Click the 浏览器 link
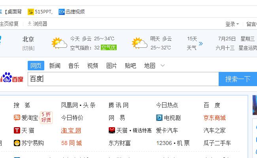 point(40,24)
